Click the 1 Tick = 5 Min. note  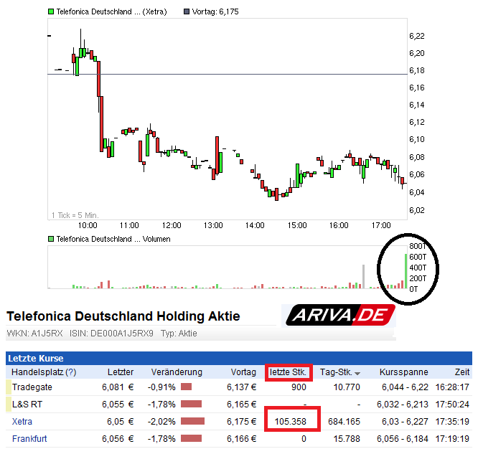[x=75, y=215]
